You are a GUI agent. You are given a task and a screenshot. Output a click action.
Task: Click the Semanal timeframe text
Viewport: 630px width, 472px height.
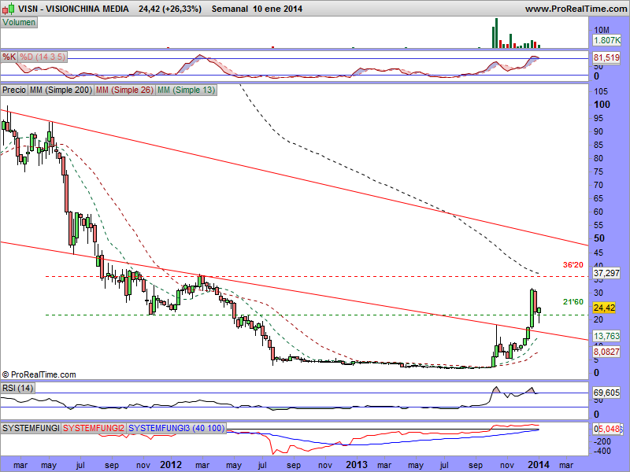(x=229, y=9)
